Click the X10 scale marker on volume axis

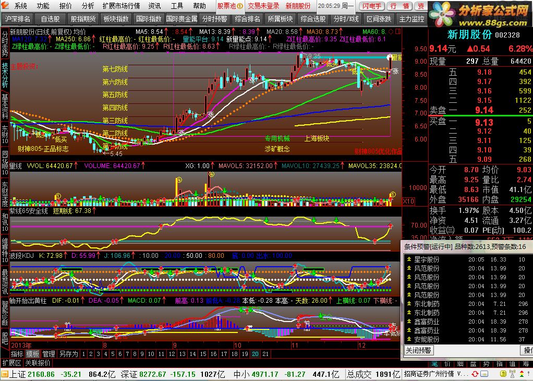408,201
